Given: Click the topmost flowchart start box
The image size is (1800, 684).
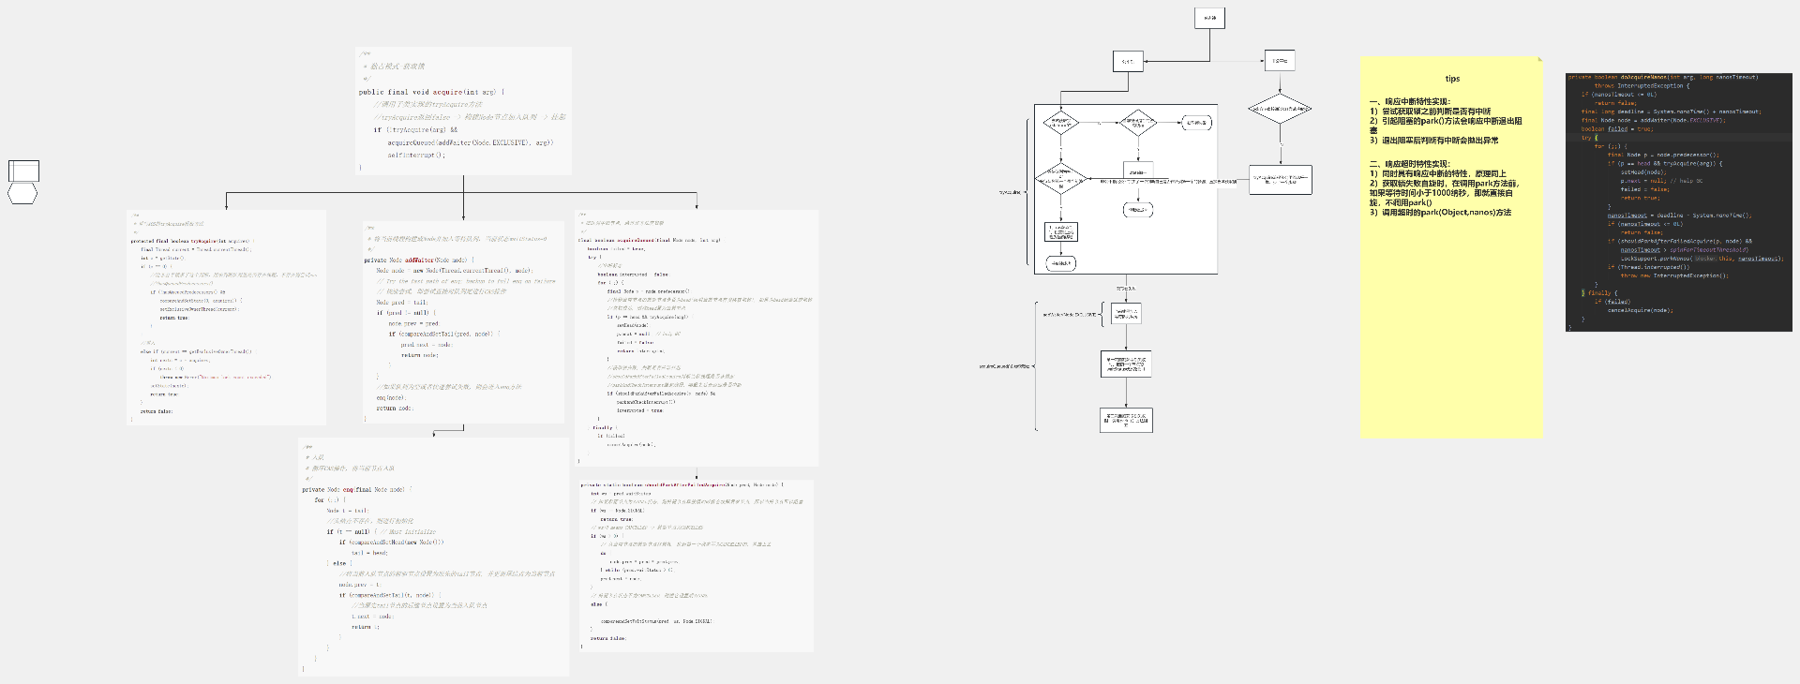Looking at the screenshot, I should tap(1209, 18).
